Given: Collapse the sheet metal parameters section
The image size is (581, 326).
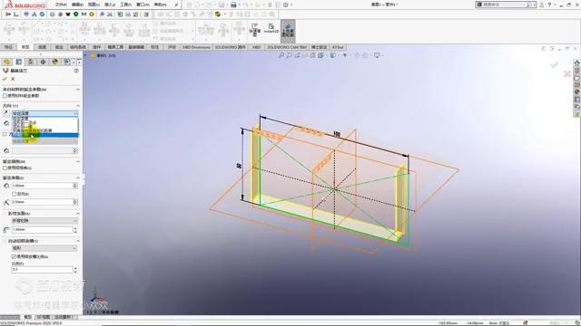Looking at the screenshot, I should pyautogui.click(x=78, y=177).
